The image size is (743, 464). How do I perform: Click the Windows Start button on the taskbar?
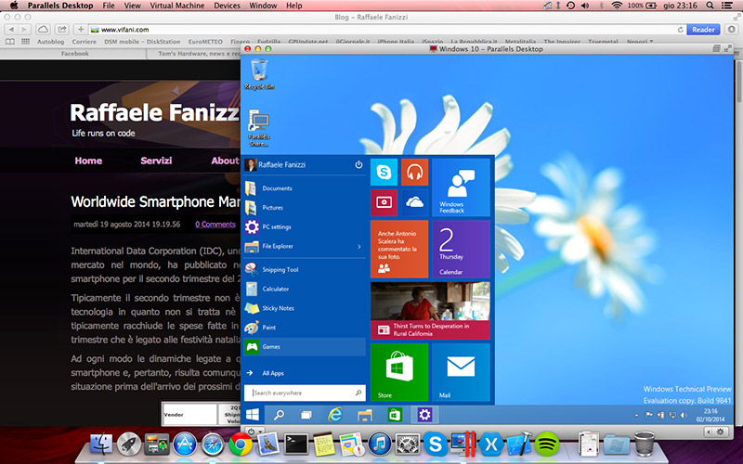(x=252, y=415)
